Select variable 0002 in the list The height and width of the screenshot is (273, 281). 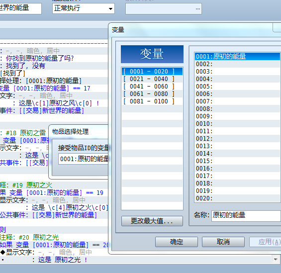click(237, 64)
